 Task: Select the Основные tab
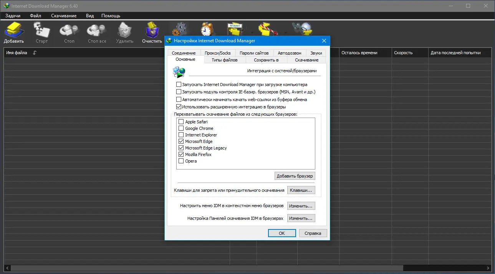click(185, 60)
